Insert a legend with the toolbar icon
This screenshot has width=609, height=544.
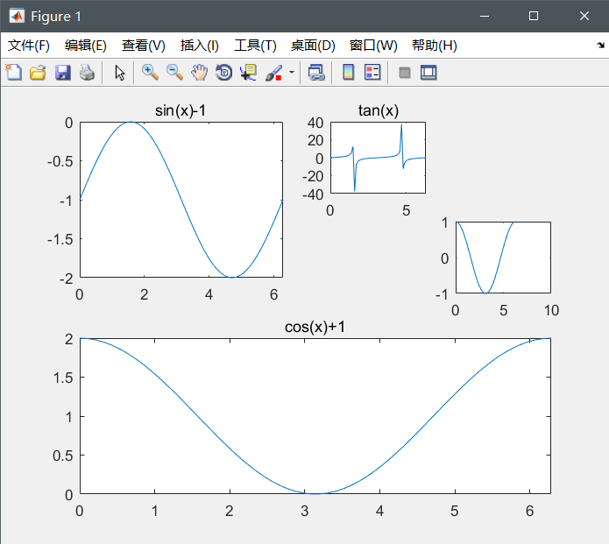[372, 73]
